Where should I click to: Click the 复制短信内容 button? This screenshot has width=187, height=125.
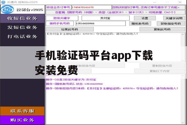pos(162,66)
